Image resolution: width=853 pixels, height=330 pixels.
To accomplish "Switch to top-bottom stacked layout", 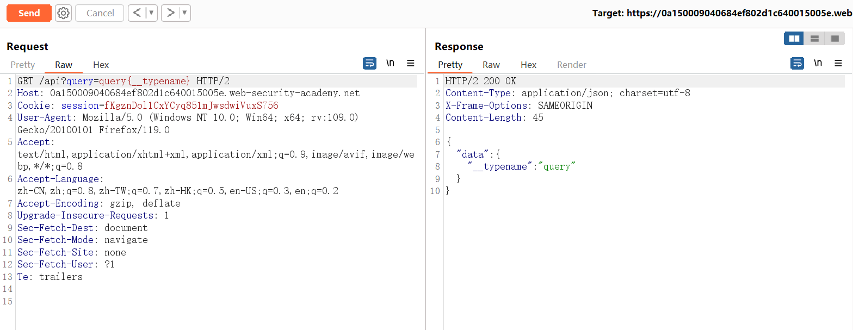I will tap(814, 39).
